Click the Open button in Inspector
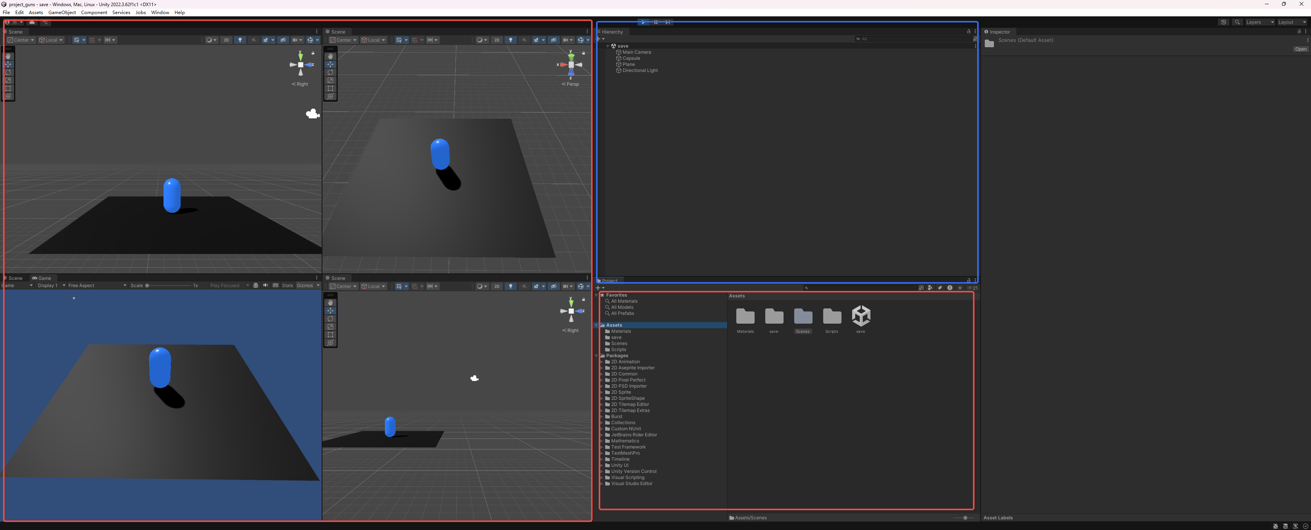The width and height of the screenshot is (1311, 530). click(x=1300, y=49)
